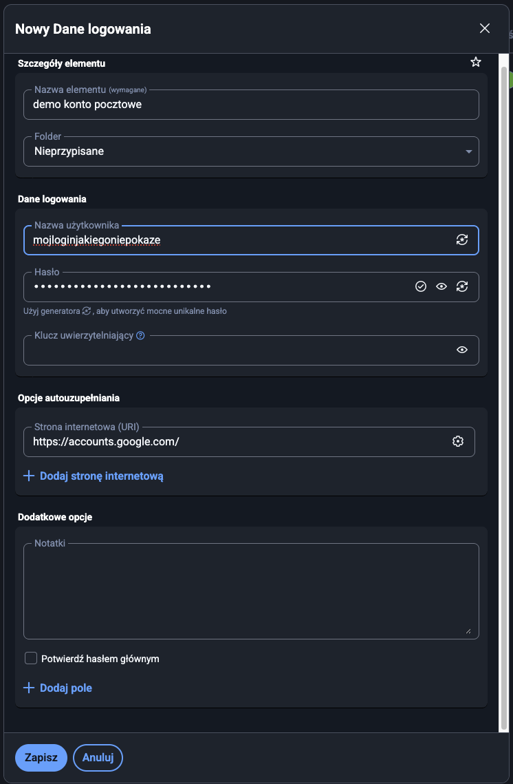Generate a new password with the Hasło generator icon
Screen dimensions: 513x784
[462, 286]
